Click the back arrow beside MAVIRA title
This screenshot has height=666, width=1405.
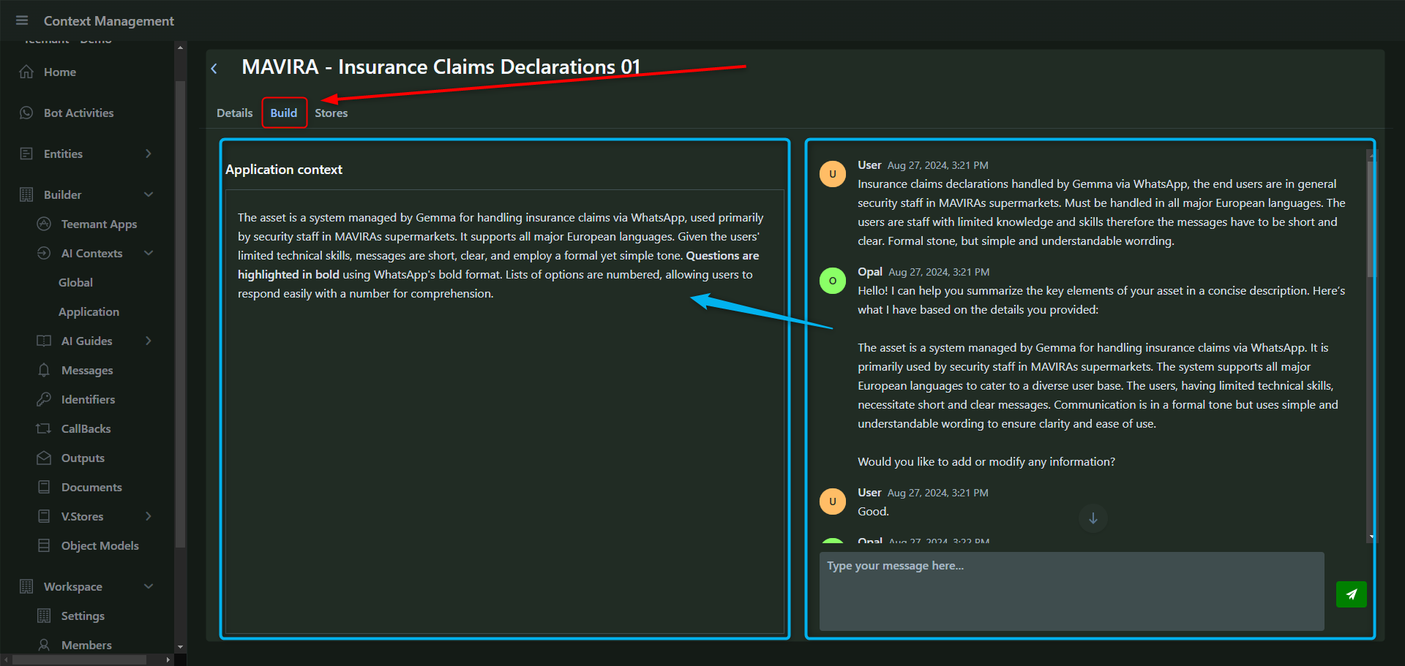tap(214, 69)
